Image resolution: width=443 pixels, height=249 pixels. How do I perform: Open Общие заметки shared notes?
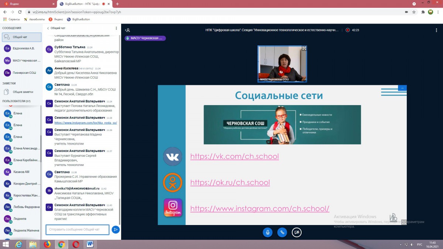22,92
